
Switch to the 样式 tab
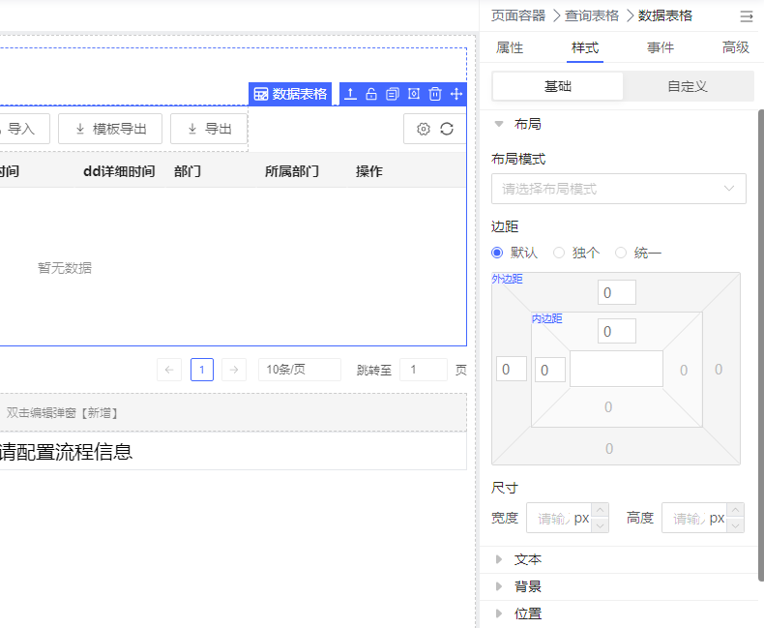pyautogui.click(x=585, y=47)
